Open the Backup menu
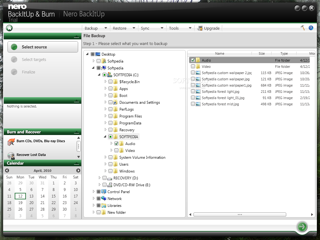 point(91,28)
